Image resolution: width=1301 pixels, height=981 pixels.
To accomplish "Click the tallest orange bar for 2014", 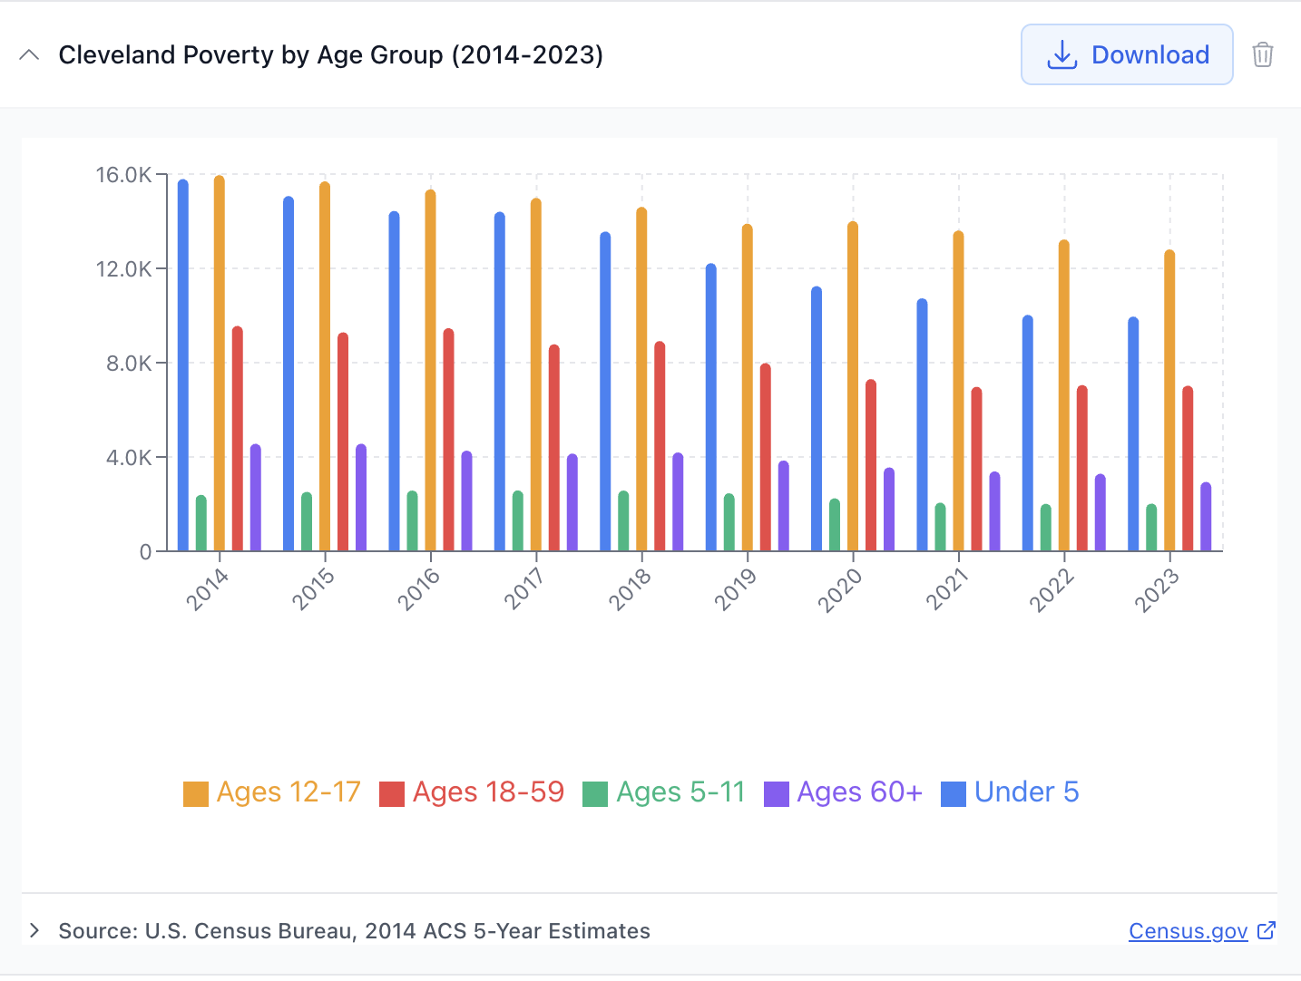I will pyautogui.click(x=218, y=363).
